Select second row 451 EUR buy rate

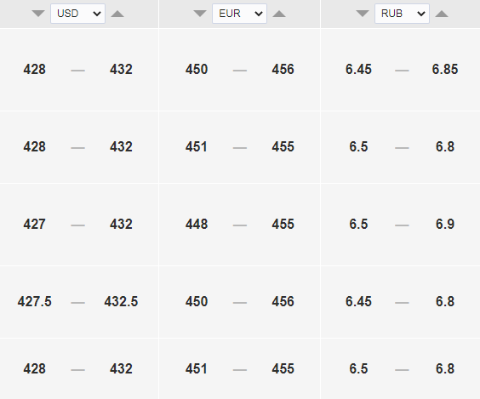point(197,146)
